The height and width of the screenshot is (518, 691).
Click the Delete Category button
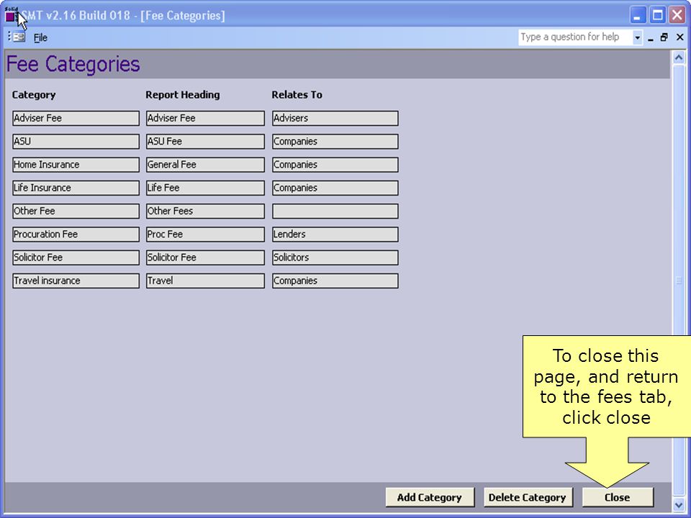point(528,497)
